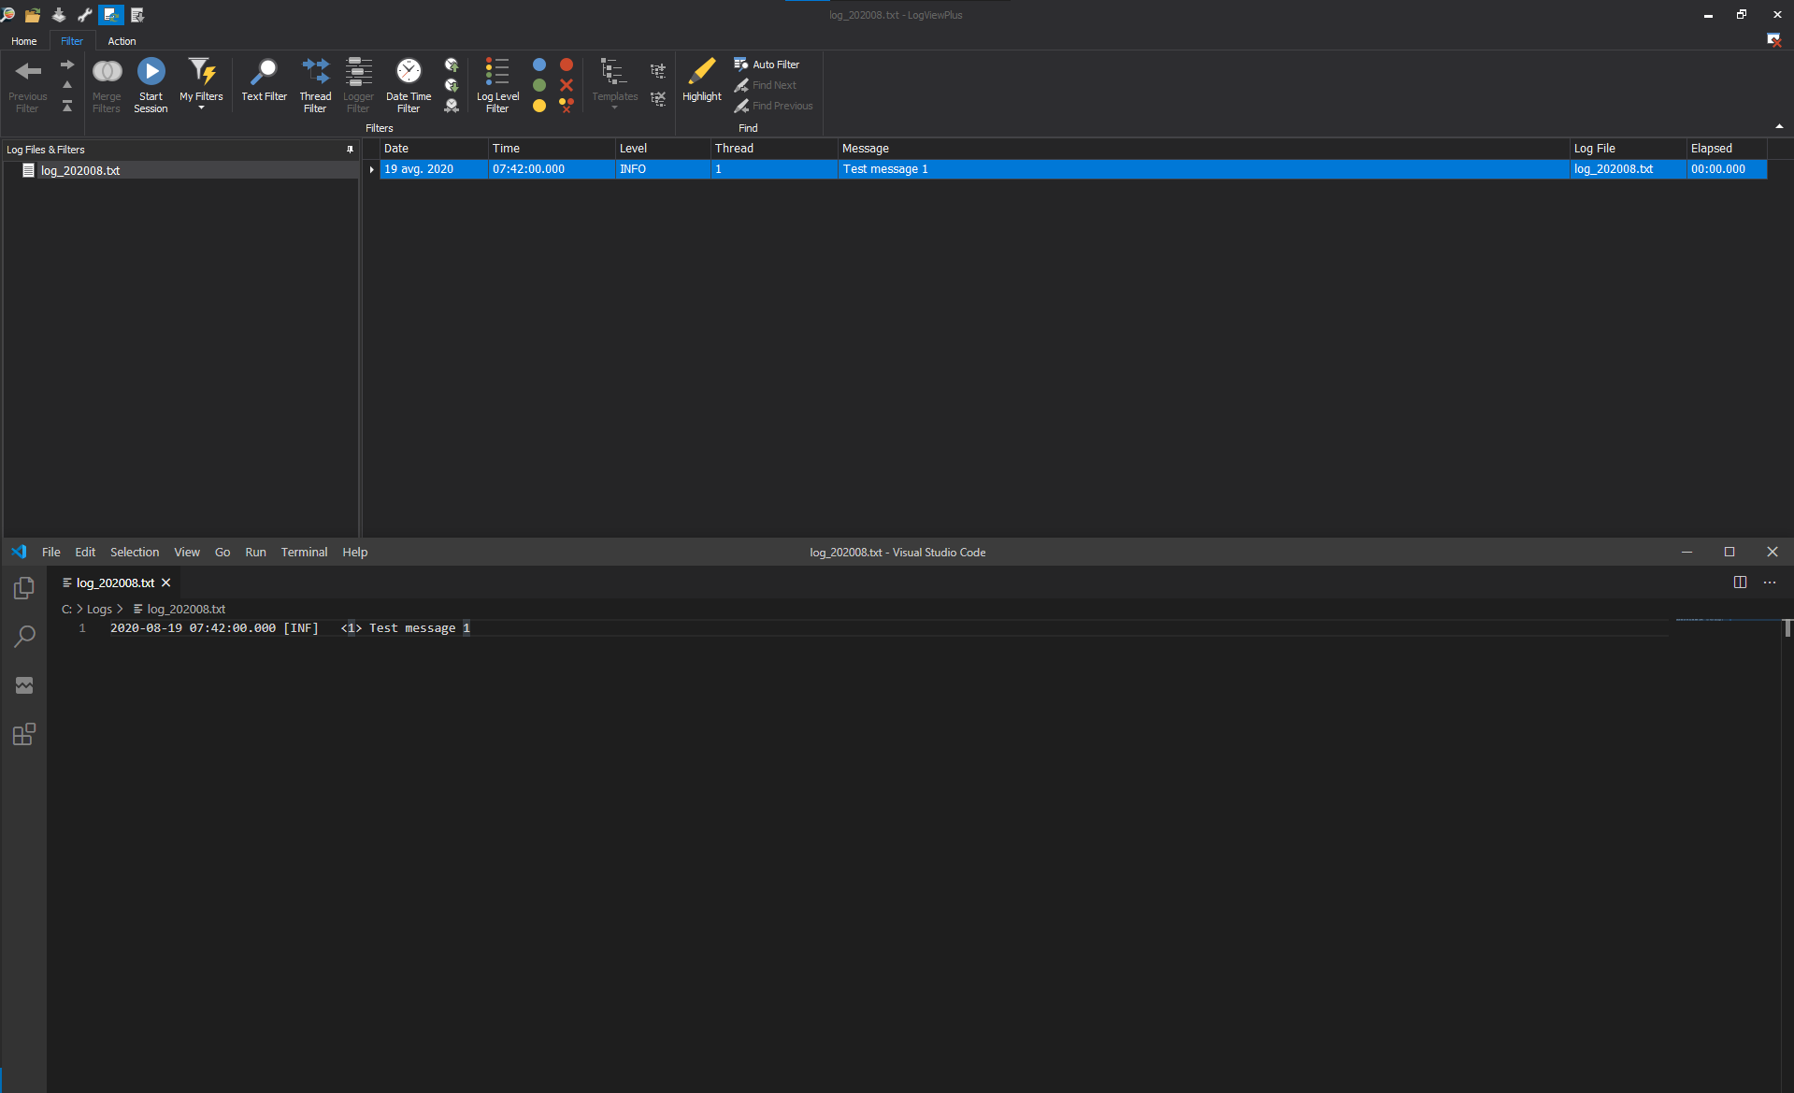This screenshot has width=1794, height=1093.
Task: Click Find Previous in ribbon
Action: point(773,106)
